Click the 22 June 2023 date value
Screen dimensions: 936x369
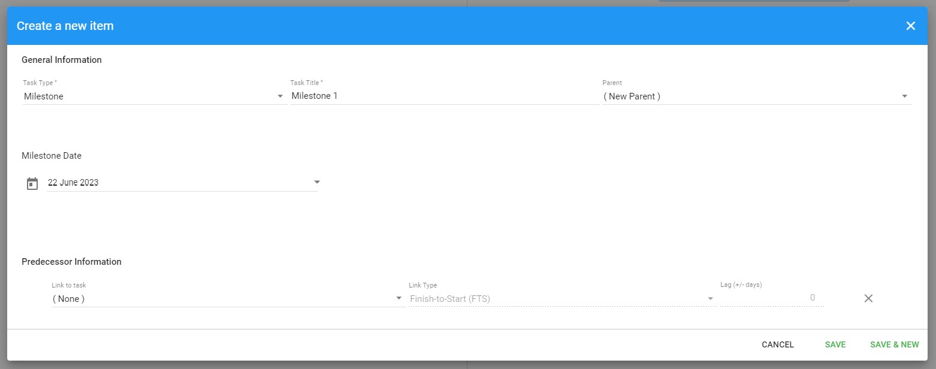point(73,183)
